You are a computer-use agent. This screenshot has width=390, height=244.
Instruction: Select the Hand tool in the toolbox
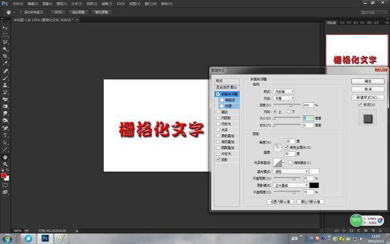pyautogui.click(x=5, y=157)
